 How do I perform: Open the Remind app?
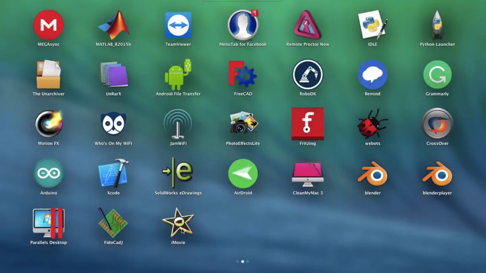coord(372,74)
